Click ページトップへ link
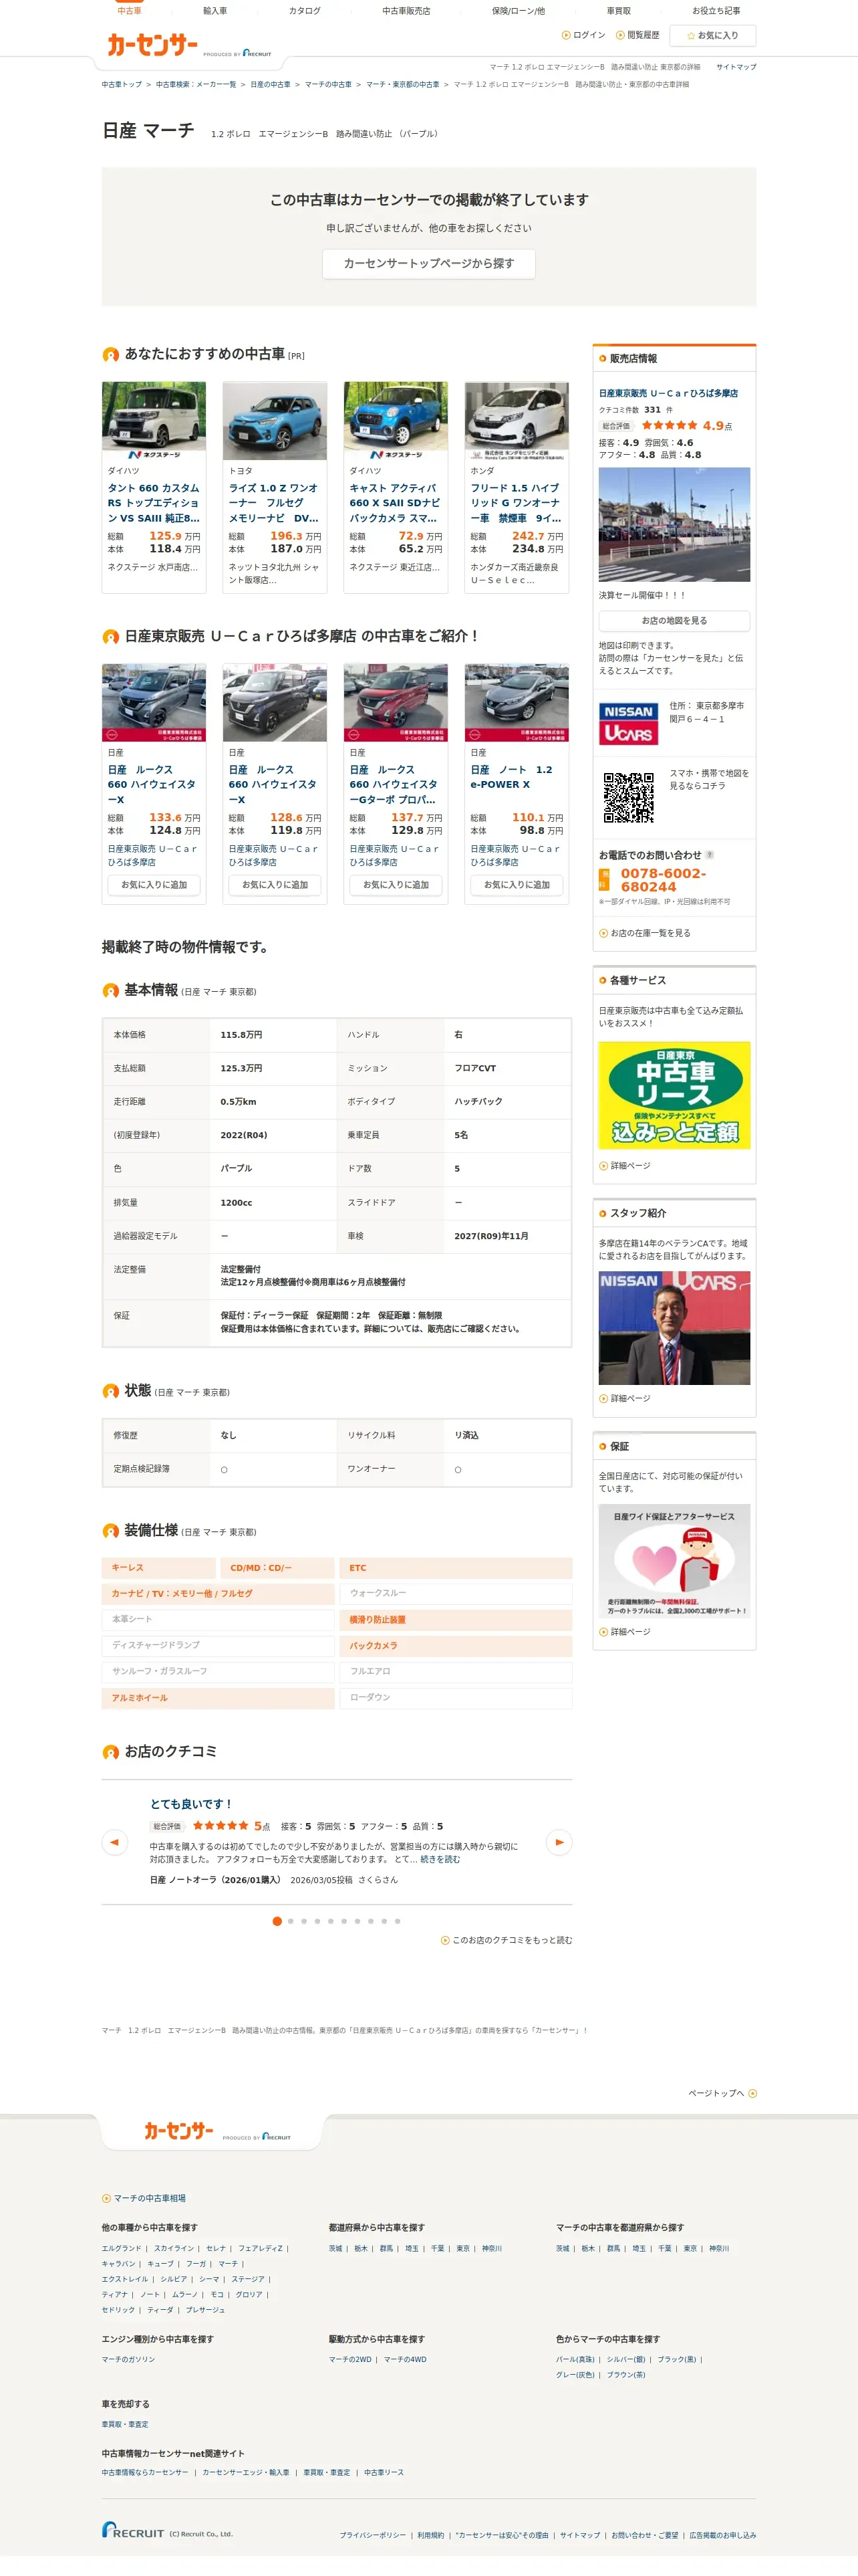Image resolution: width=858 pixels, height=2576 pixels. (722, 2093)
